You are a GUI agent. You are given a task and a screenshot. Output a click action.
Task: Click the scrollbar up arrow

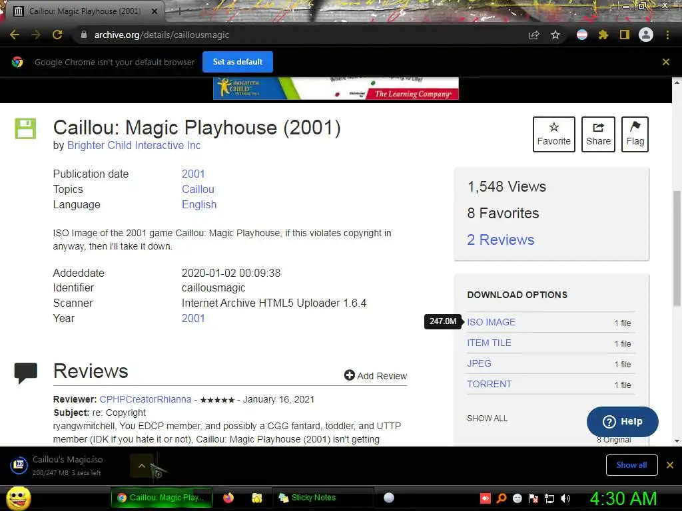677,82
